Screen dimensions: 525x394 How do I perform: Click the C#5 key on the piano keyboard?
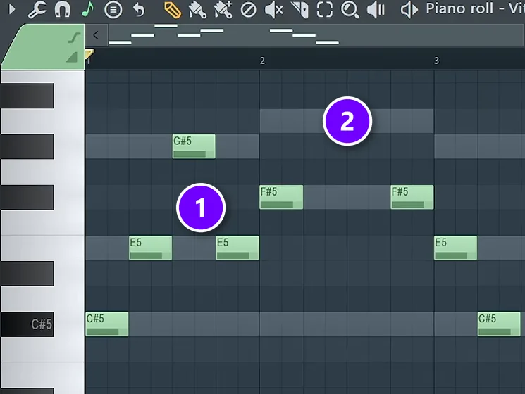pos(27,324)
